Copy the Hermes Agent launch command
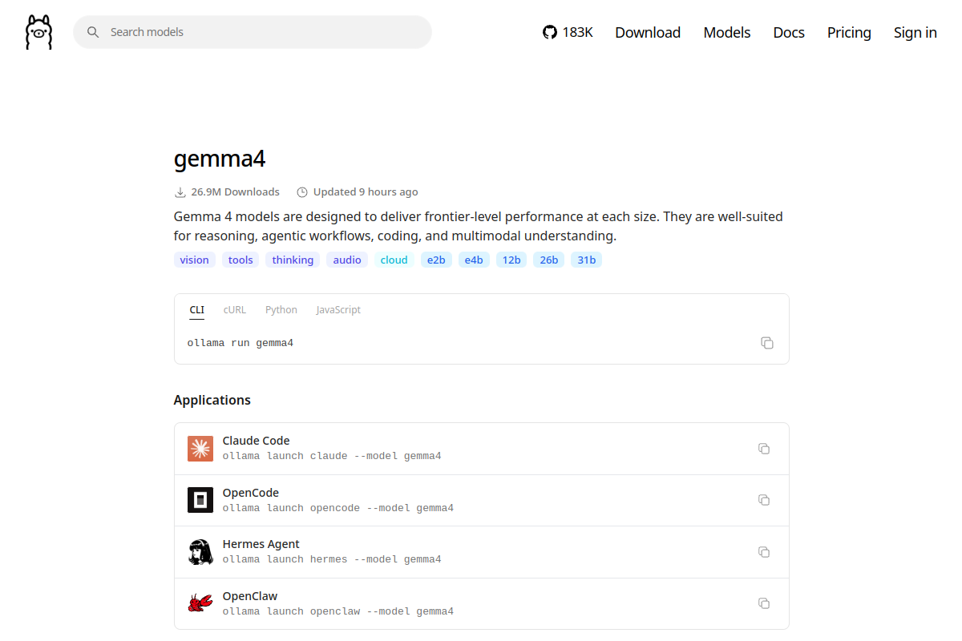 tap(764, 552)
